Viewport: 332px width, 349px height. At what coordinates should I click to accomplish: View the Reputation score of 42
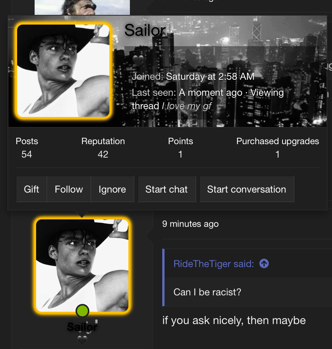103,154
